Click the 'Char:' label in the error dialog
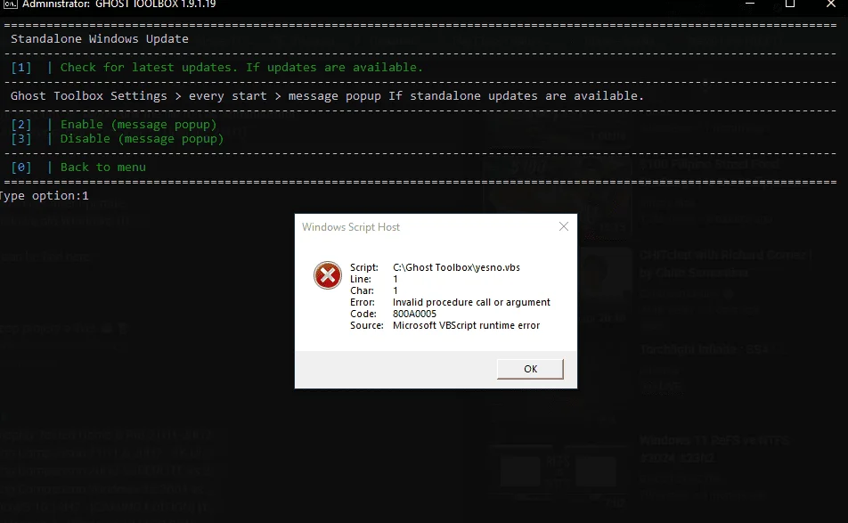The height and width of the screenshot is (523, 848). point(362,291)
